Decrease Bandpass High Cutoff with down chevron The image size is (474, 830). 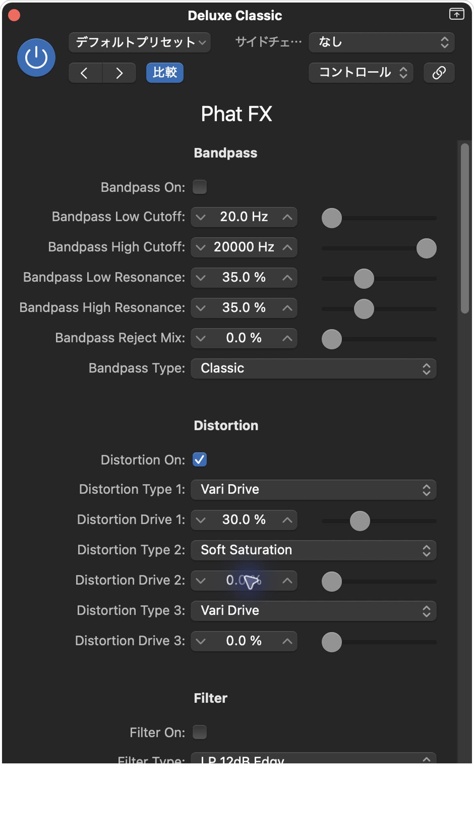[201, 248]
